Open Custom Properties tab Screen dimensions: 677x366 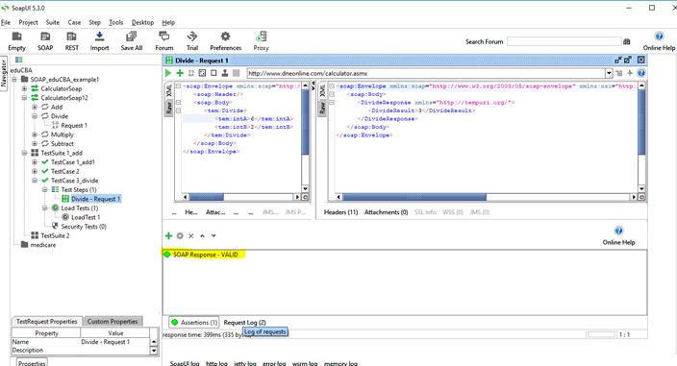click(x=113, y=322)
